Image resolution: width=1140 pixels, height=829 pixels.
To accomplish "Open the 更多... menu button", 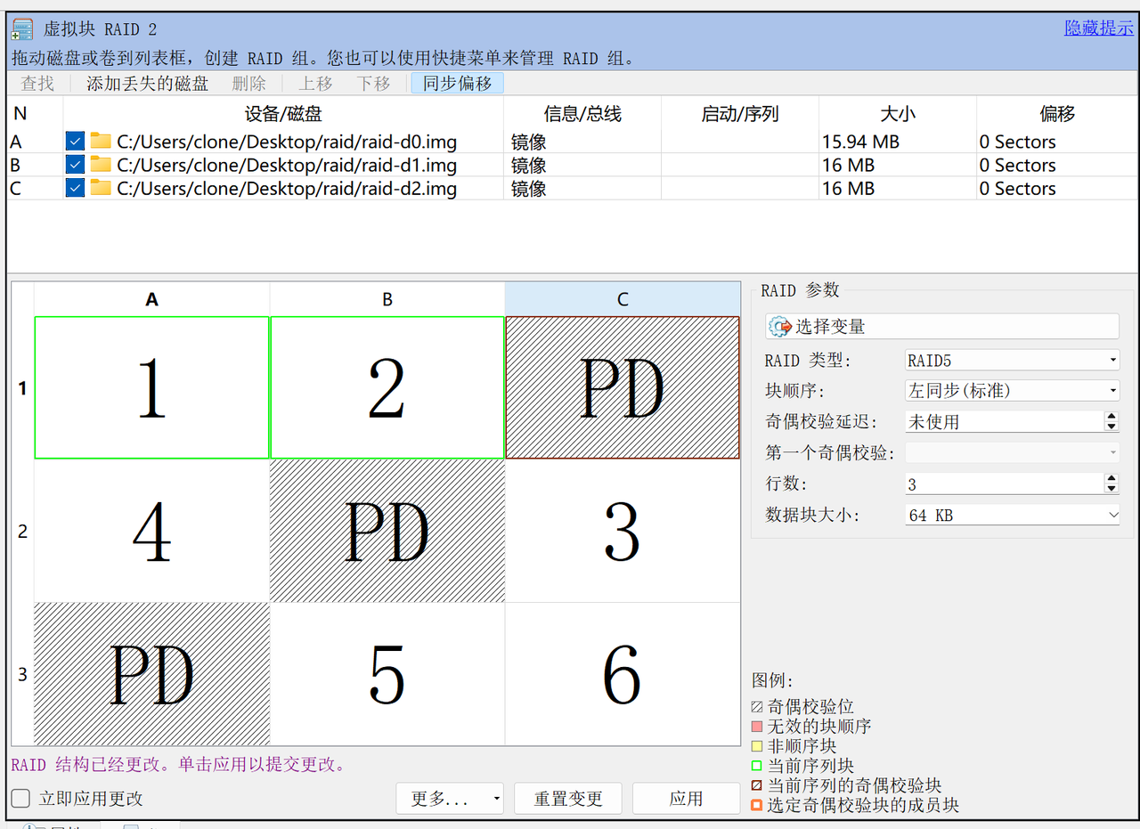I will coord(450,799).
